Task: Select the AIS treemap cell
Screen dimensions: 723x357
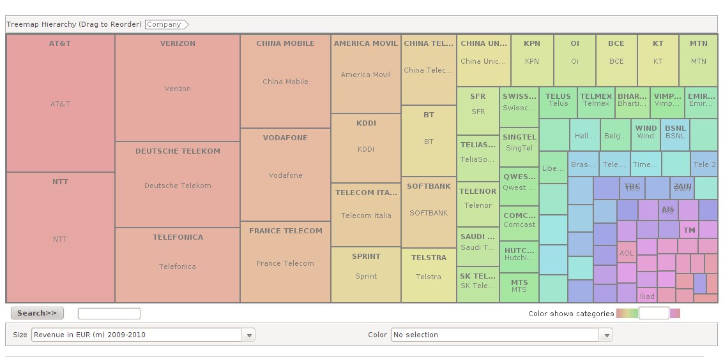Action: coord(667,210)
